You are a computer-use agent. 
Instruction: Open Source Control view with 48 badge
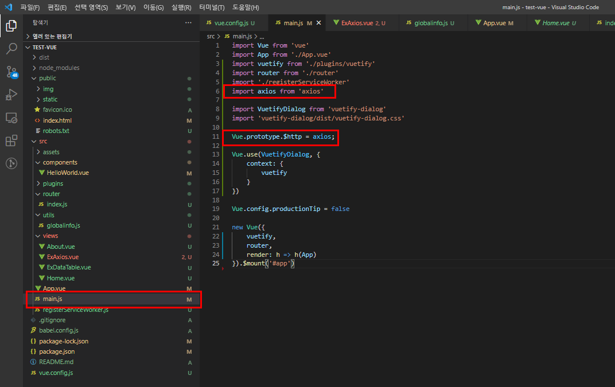coord(11,72)
